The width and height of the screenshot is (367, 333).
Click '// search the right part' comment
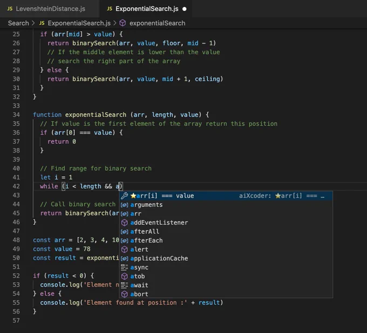click(x=114, y=61)
